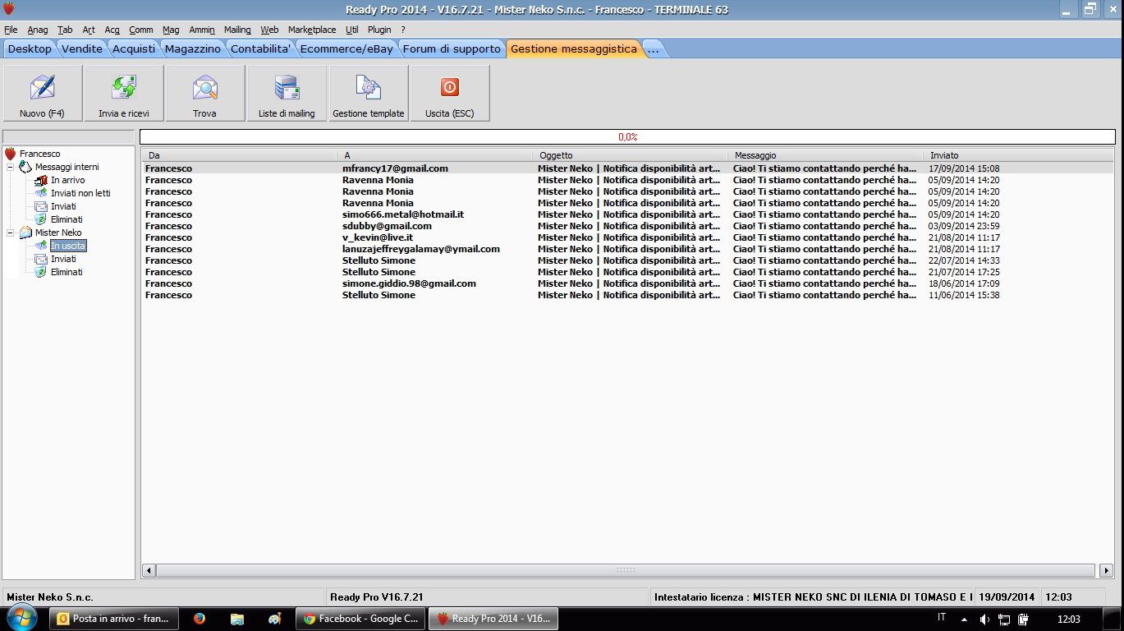Image resolution: width=1124 pixels, height=631 pixels.
Task: Select the In uscita folder
Action: click(x=67, y=246)
